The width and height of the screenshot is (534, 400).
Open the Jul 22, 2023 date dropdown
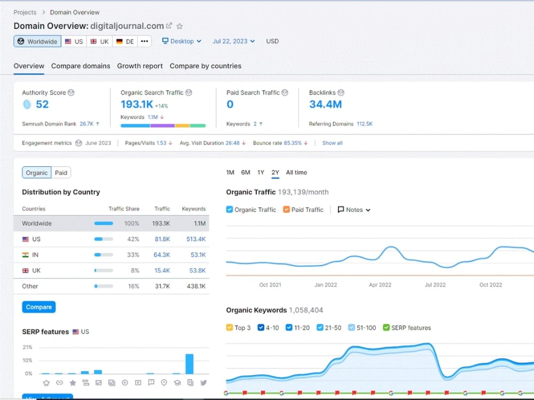click(x=234, y=41)
